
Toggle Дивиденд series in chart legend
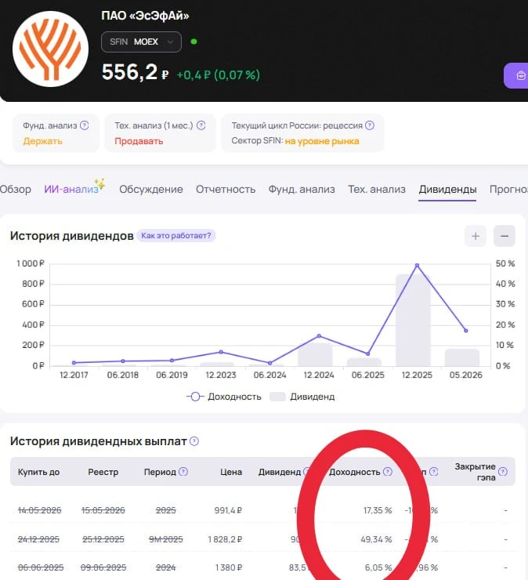pos(302,397)
